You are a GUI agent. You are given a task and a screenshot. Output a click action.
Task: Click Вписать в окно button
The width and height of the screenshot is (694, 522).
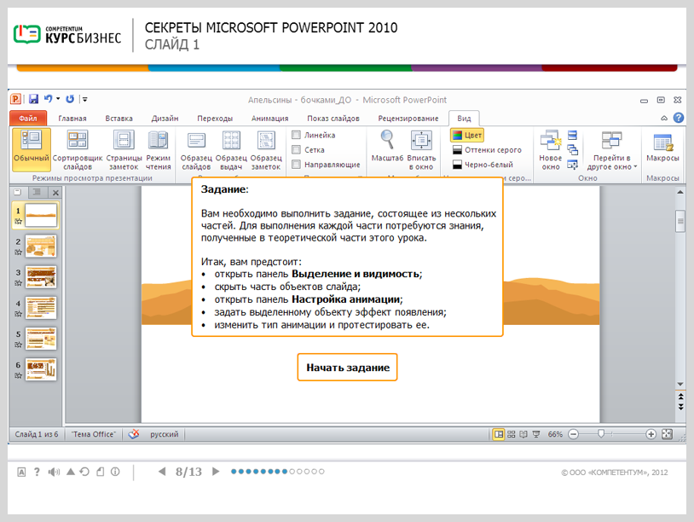pyautogui.click(x=421, y=149)
